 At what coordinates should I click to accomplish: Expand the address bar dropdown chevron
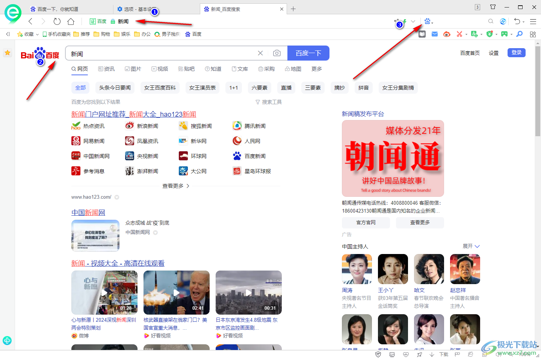413,21
